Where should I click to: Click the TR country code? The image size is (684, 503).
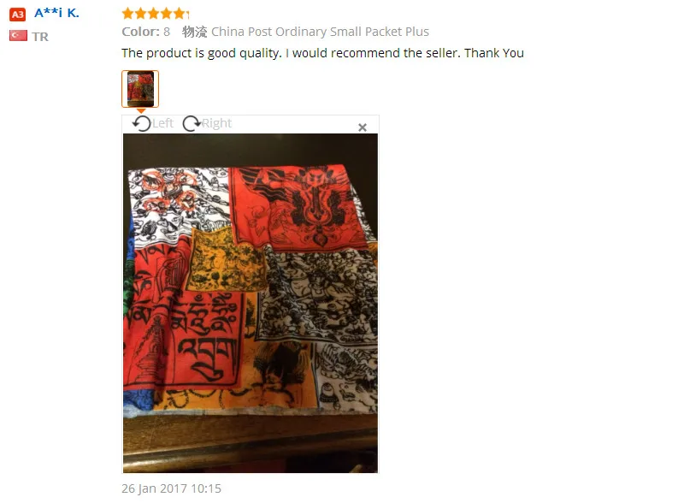pyautogui.click(x=40, y=37)
